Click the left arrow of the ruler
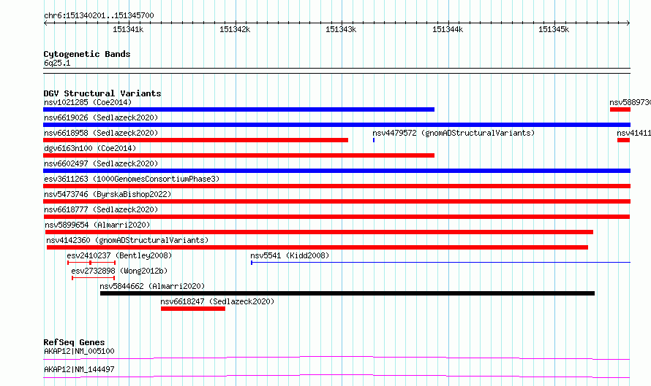 tap(45, 23)
